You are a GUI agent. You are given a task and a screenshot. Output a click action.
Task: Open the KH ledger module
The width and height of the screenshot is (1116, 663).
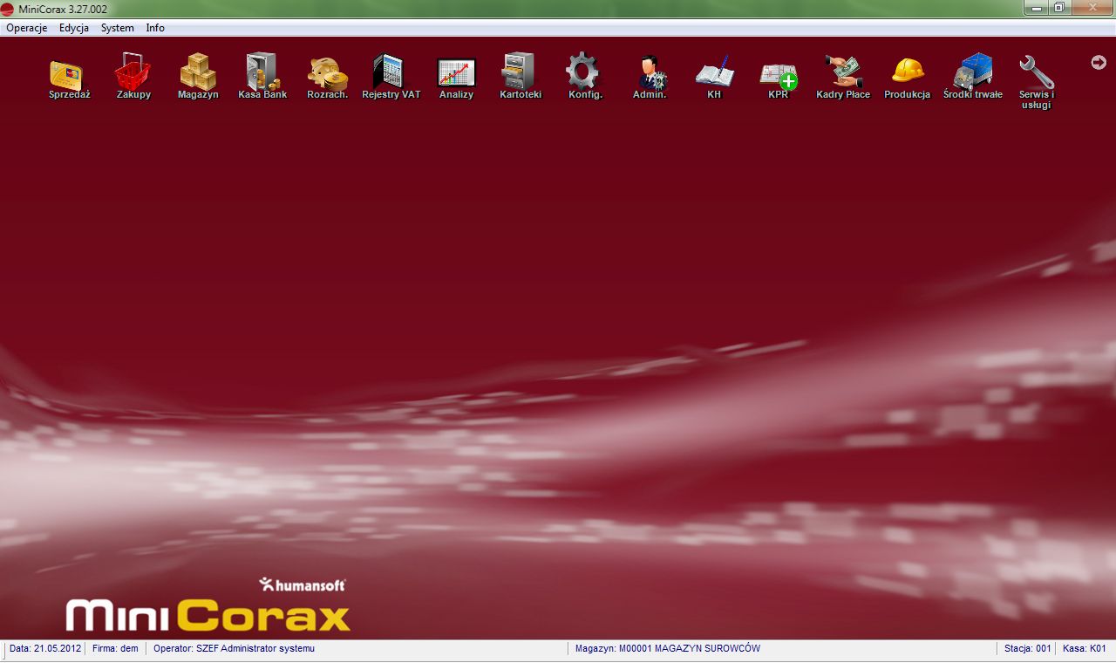click(714, 76)
